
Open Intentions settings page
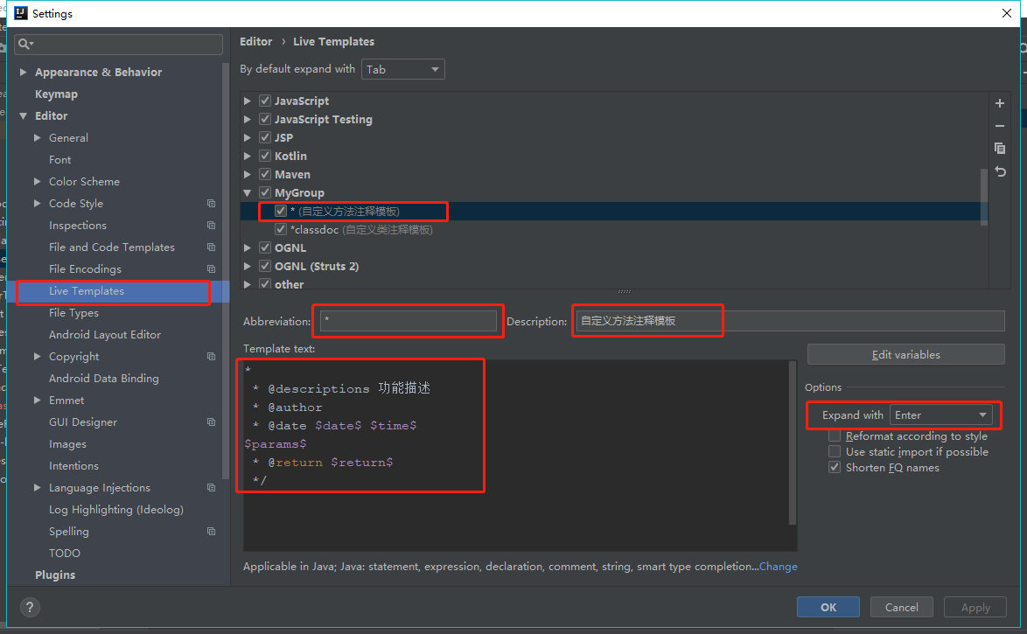click(73, 466)
